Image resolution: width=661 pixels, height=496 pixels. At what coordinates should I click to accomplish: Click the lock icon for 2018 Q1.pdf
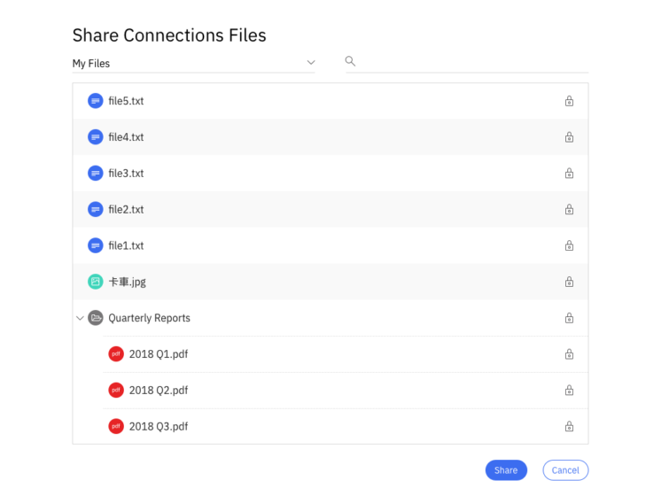pyautogui.click(x=569, y=354)
